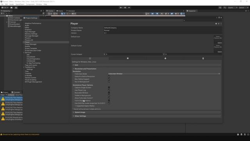Image resolution: width=250 pixels, height=141 pixels.
Task: Toggle Mac Retina Support checkbox
Action: (x=109, y=79)
